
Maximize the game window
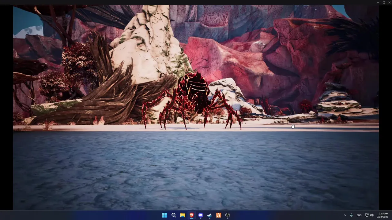pos(384,2)
